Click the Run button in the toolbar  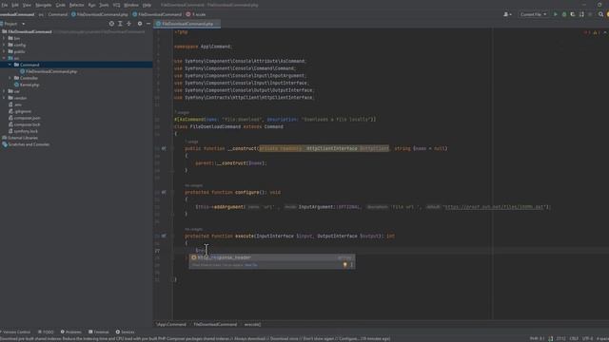556,14
